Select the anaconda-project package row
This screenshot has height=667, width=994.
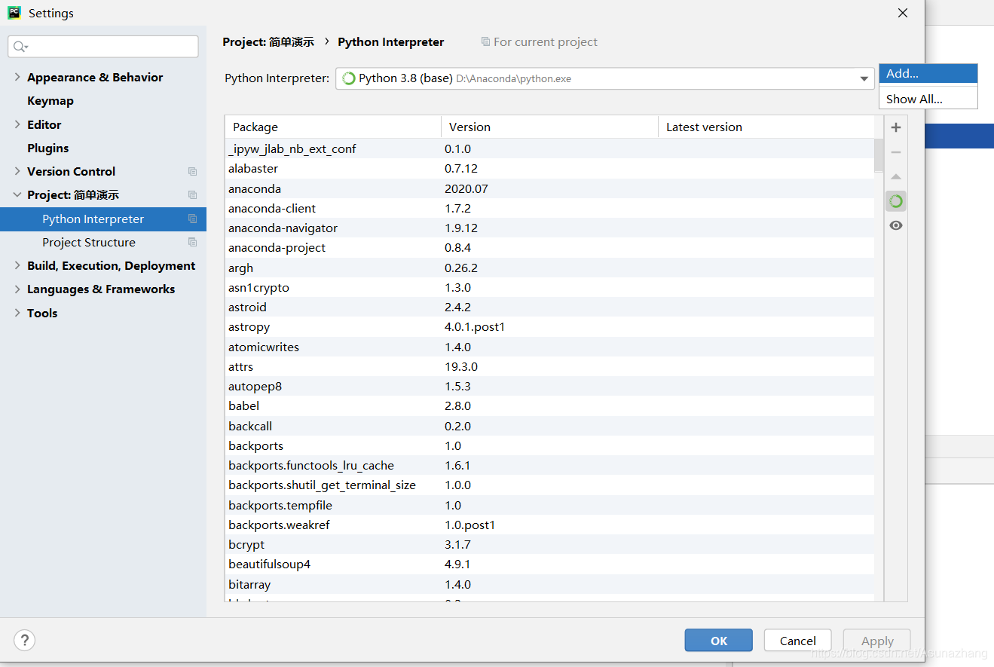tap(549, 248)
